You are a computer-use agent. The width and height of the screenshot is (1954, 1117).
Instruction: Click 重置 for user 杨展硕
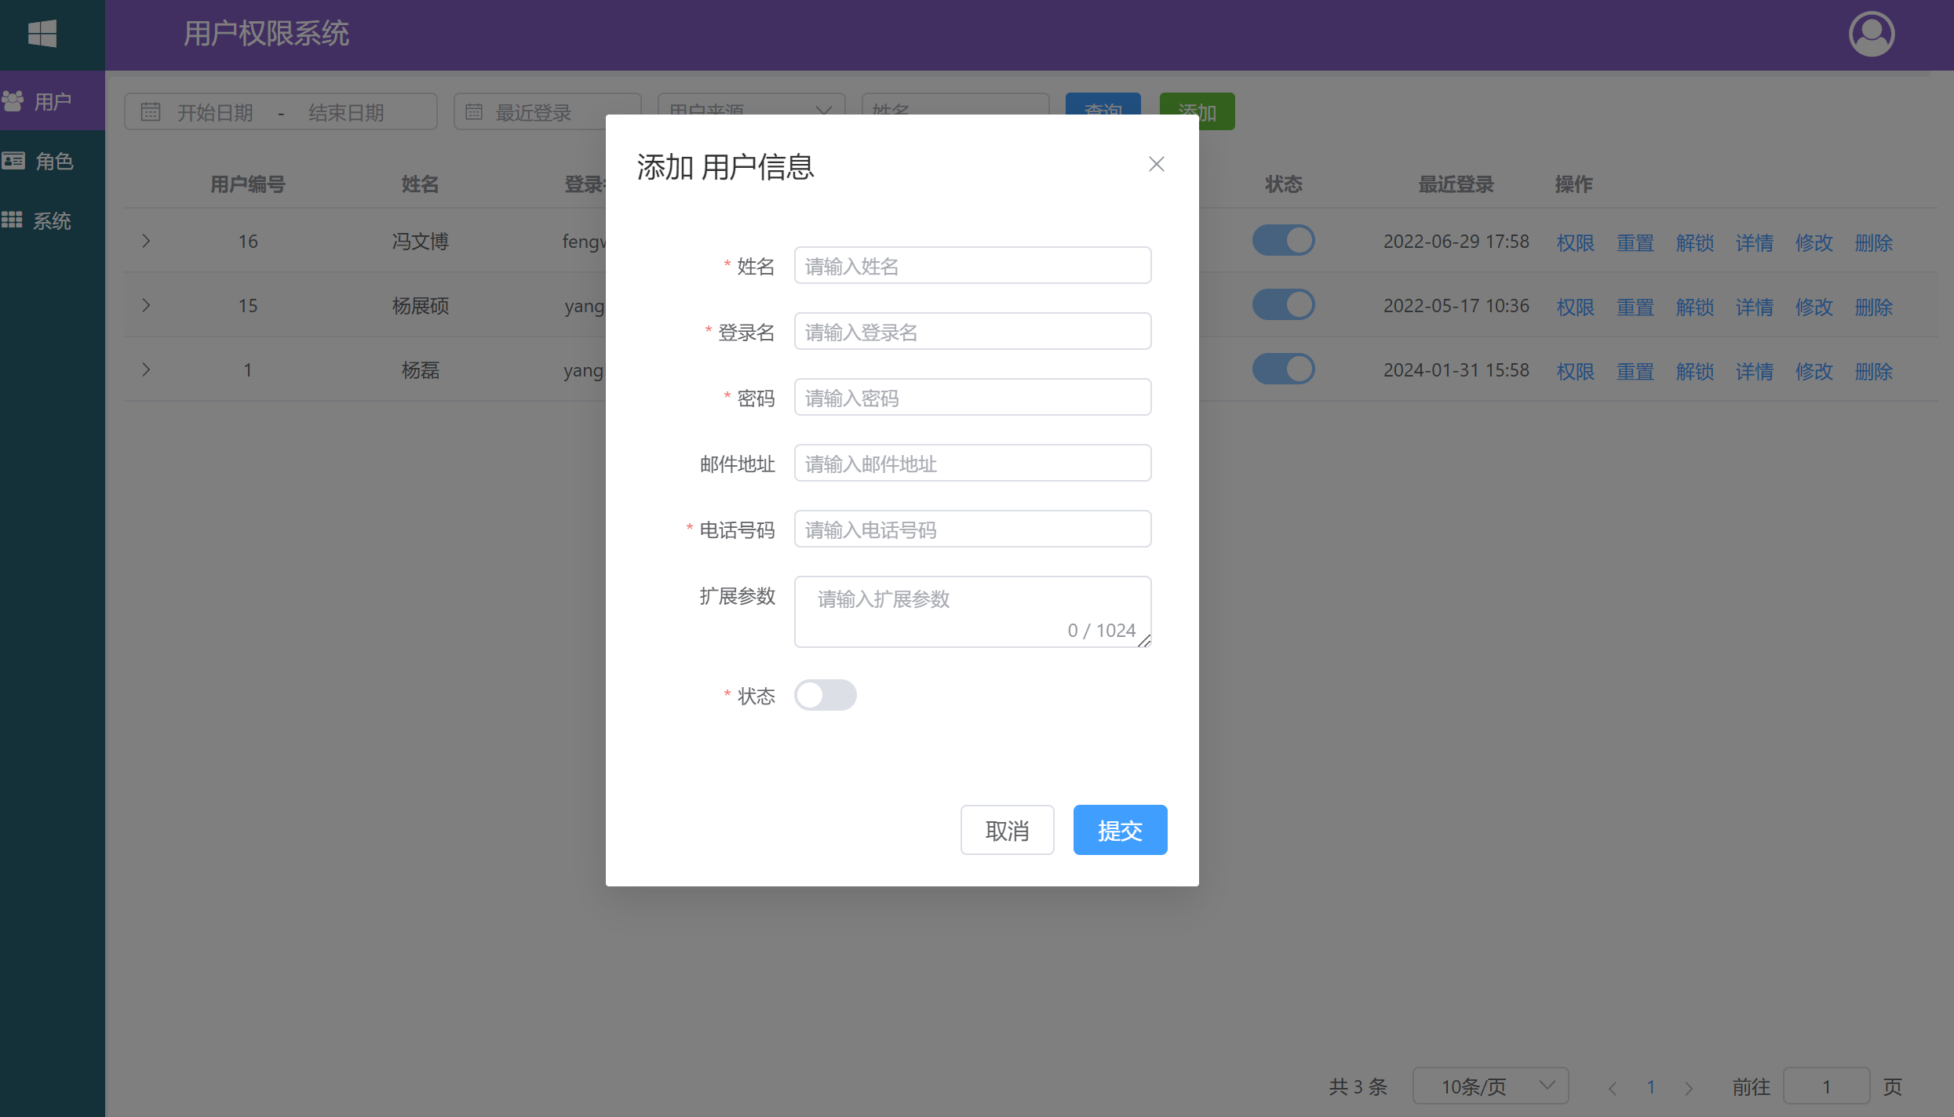1635,307
